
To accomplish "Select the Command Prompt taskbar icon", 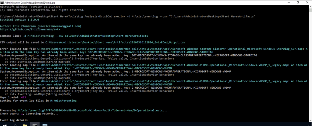I will (36, 124).
